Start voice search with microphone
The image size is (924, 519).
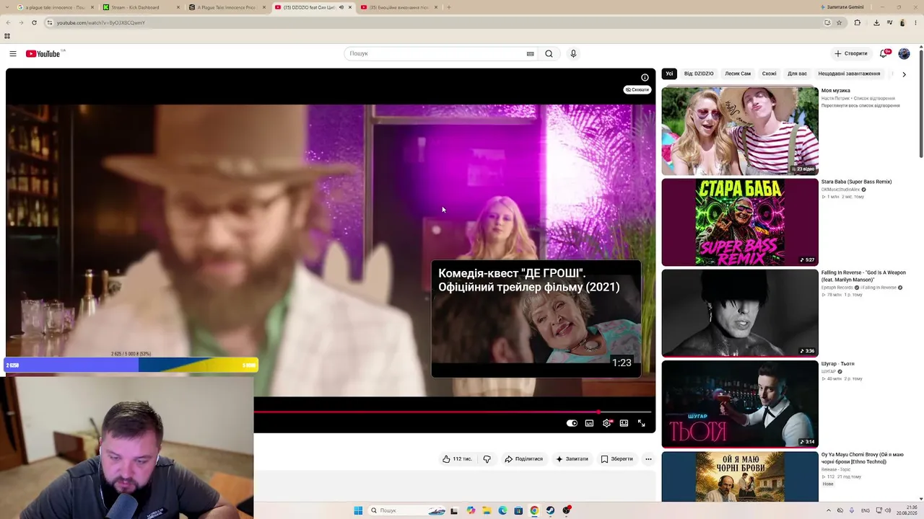[573, 54]
